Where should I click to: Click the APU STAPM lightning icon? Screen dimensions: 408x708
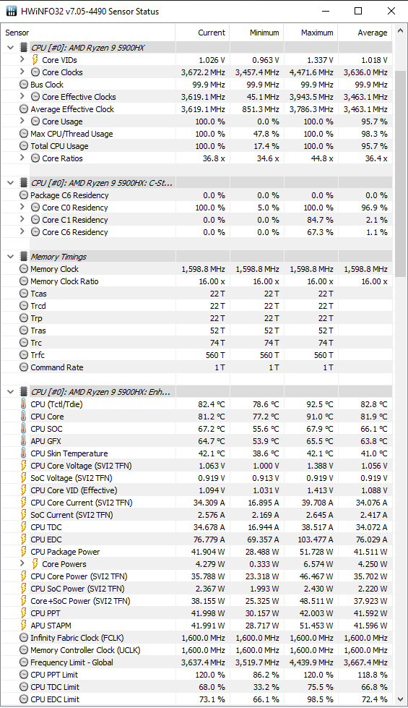24,626
